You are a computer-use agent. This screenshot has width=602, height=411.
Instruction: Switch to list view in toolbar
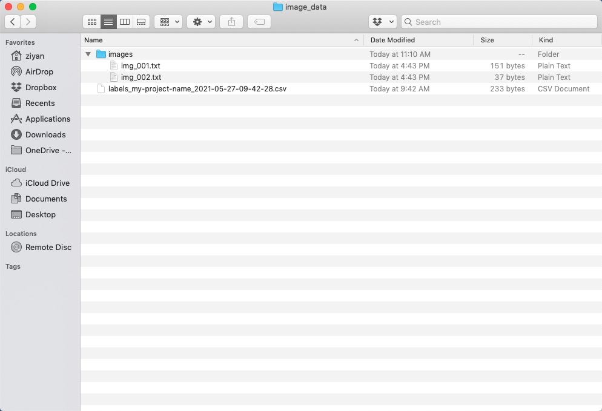point(108,22)
